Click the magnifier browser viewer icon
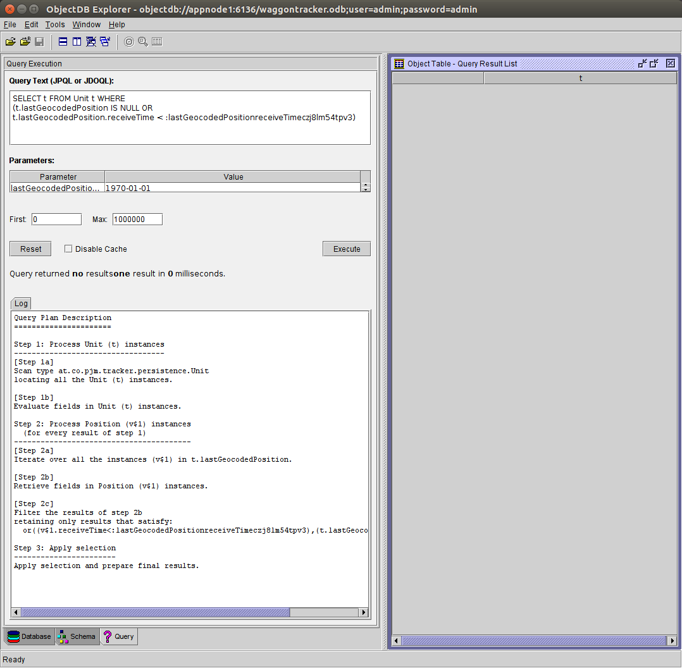Viewport: 682px width, 668px height. (143, 42)
